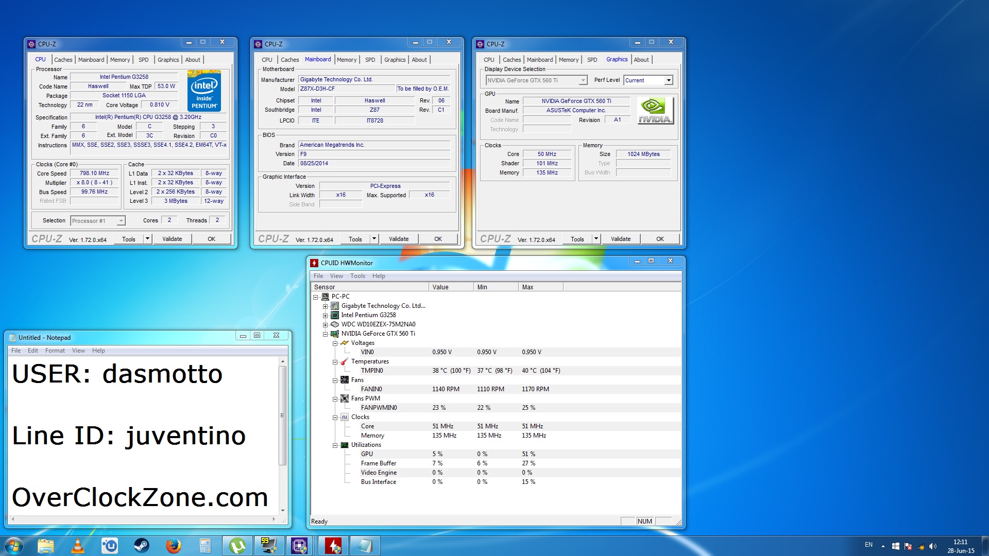Click the uTorrent taskbar icon
The height and width of the screenshot is (556, 989).
237,546
